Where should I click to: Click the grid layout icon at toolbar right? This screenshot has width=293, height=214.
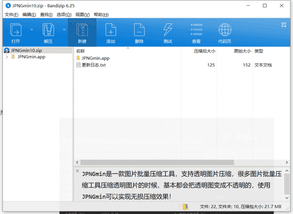[x=284, y=25]
